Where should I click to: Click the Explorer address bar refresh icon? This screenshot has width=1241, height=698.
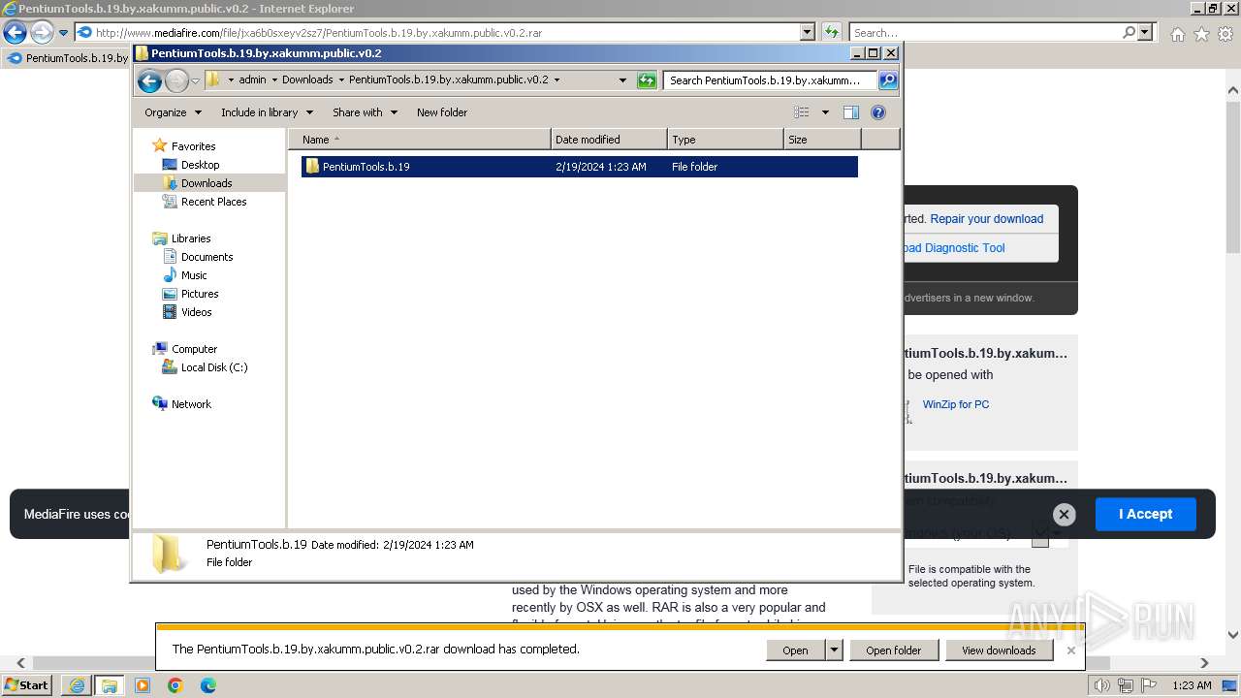[x=647, y=80]
